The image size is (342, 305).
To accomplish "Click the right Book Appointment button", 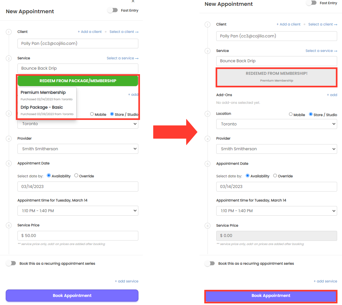I will (271, 296).
